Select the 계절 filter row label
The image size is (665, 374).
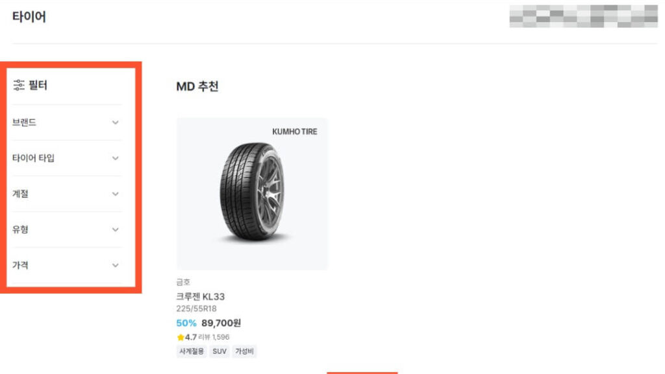20,194
